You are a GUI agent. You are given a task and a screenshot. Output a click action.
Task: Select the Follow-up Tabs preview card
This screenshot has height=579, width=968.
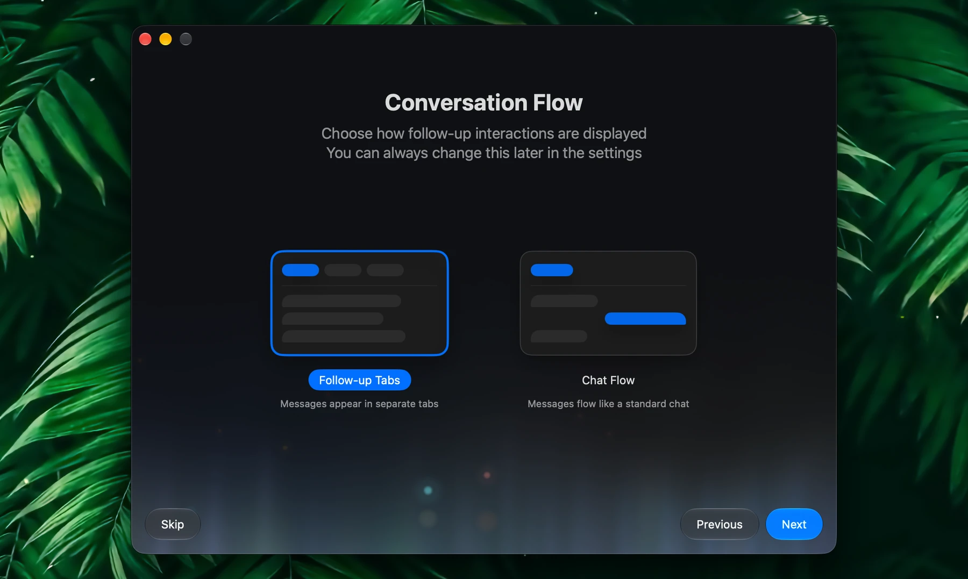(x=359, y=303)
